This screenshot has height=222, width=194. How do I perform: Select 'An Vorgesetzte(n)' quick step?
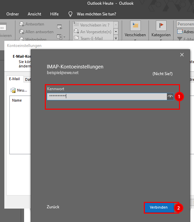tap(93, 32)
